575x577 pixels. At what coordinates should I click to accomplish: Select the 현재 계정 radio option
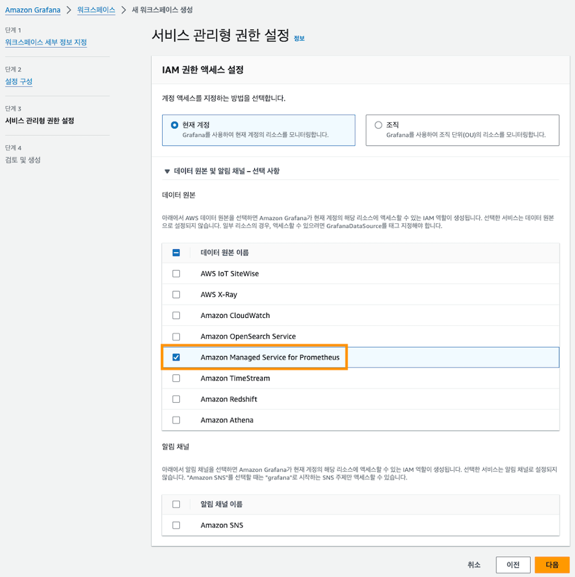pyautogui.click(x=174, y=125)
